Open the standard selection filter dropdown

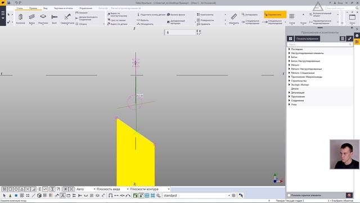pos(196,196)
